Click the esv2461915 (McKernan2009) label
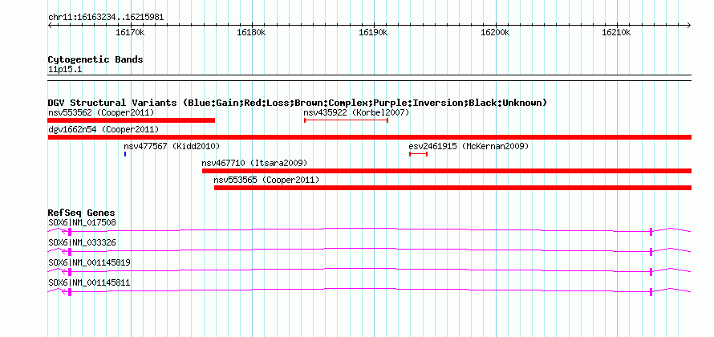 [469, 146]
